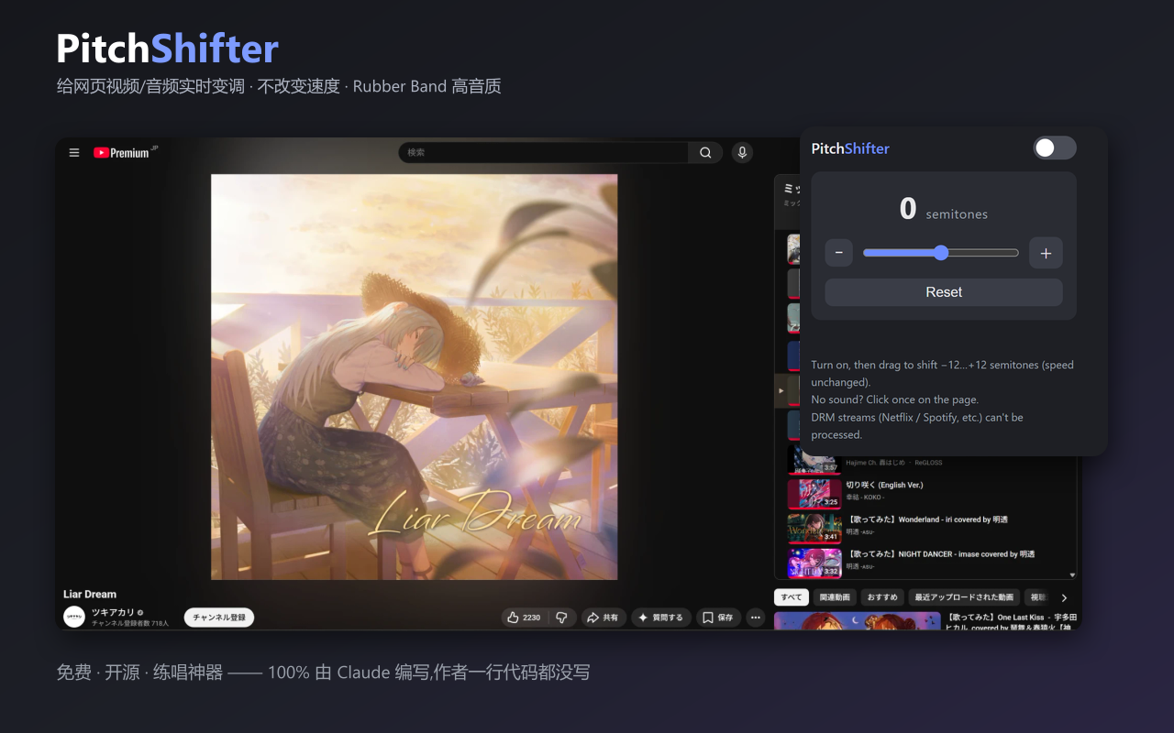Viewport: 1174px width, 733px height.
Task: Open the 3:57 playlist video thumbnail
Action: click(x=814, y=459)
